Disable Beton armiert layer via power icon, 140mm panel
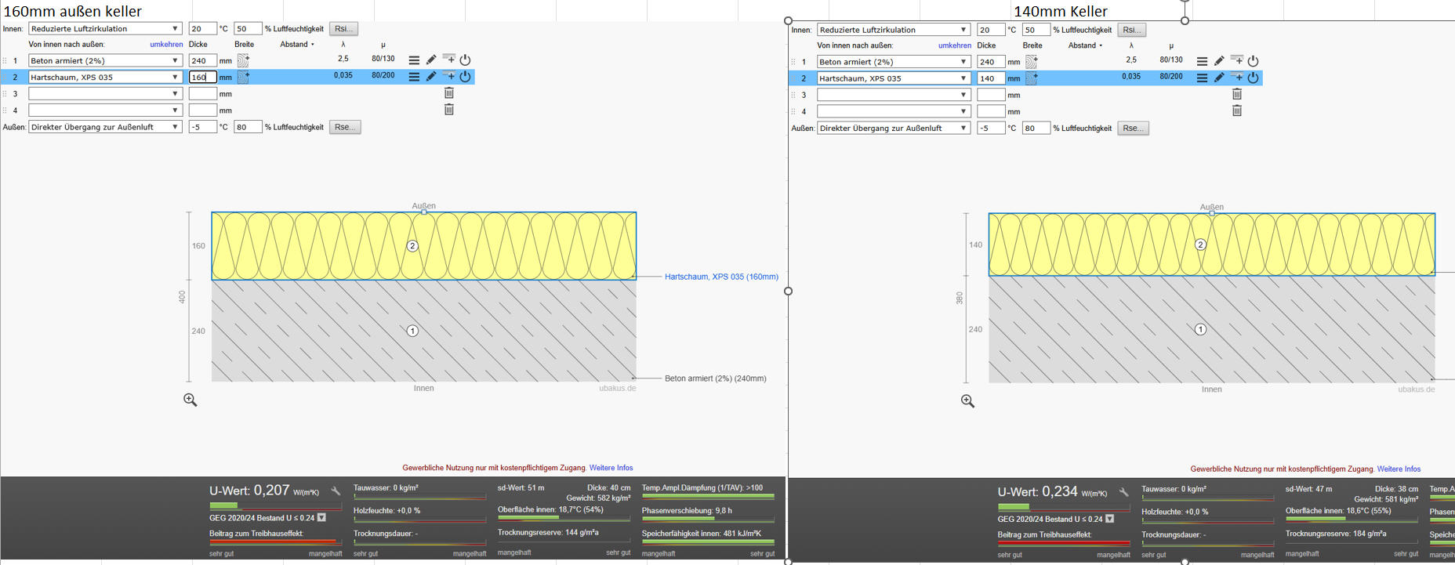 pos(1253,61)
